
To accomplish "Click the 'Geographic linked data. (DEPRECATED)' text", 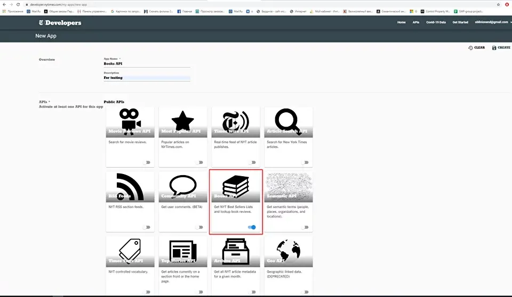I will 284,274.
